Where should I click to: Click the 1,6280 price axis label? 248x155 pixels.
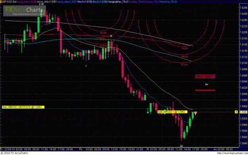(244, 8)
